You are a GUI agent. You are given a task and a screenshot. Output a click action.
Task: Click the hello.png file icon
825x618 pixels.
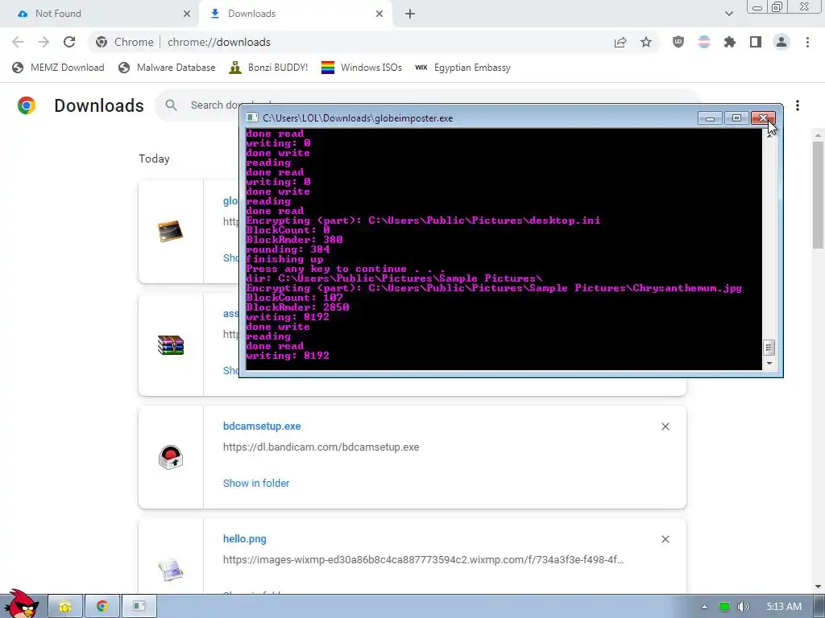(171, 570)
